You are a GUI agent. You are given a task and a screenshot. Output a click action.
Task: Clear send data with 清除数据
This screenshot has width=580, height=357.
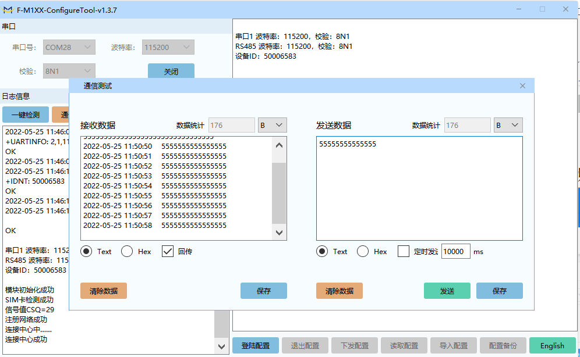click(x=339, y=291)
